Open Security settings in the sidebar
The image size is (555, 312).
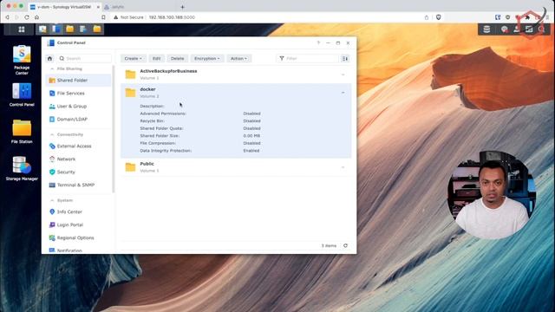78,172
